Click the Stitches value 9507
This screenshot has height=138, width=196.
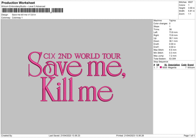tap(190, 2)
